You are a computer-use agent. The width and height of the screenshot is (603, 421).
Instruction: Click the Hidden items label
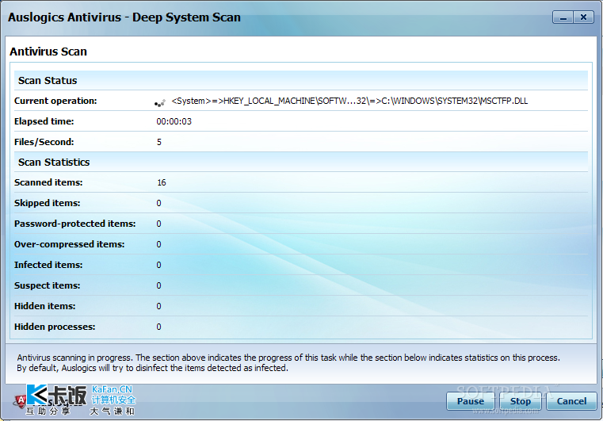pyautogui.click(x=45, y=306)
